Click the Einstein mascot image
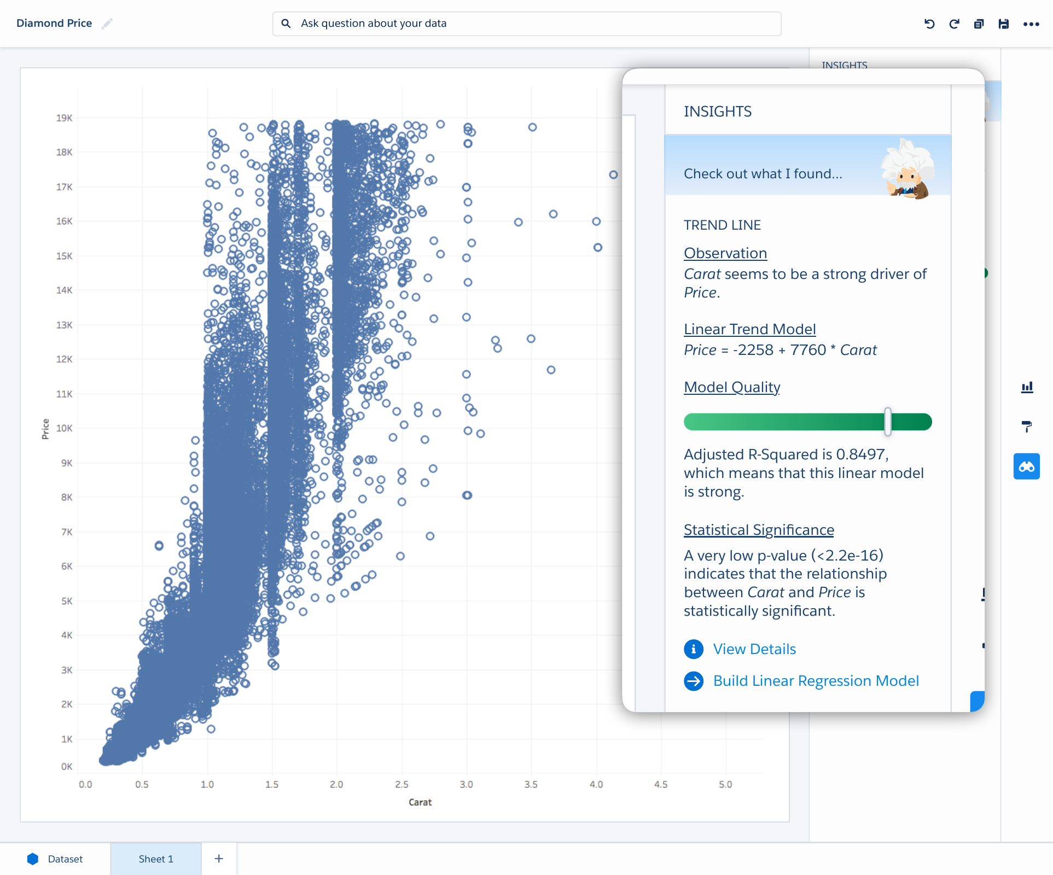 point(907,169)
